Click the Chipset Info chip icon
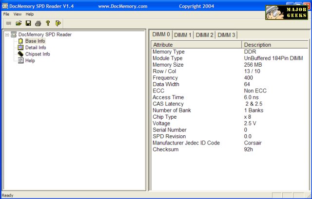Image resolution: width=312 pixels, height=199 pixels. tap(21, 54)
